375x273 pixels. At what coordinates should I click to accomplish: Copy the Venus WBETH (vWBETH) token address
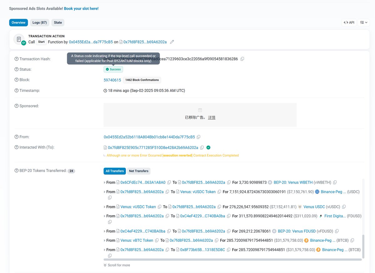click(335, 182)
